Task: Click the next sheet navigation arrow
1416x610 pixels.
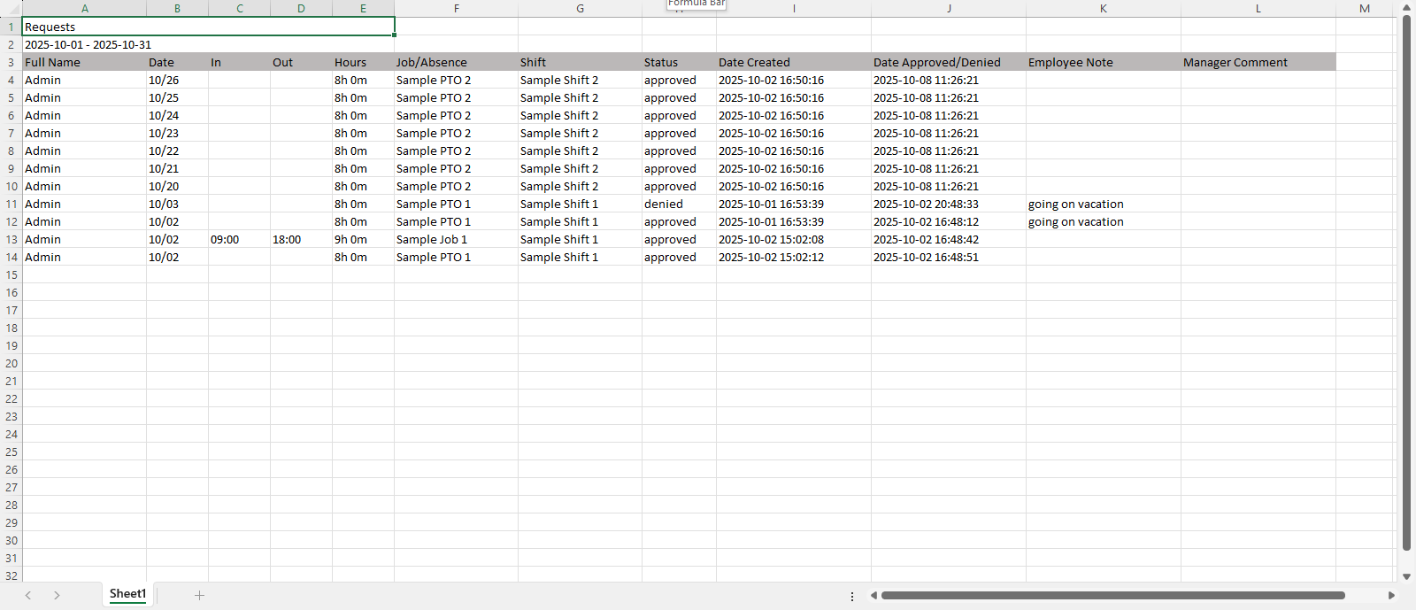Action: pyautogui.click(x=57, y=595)
